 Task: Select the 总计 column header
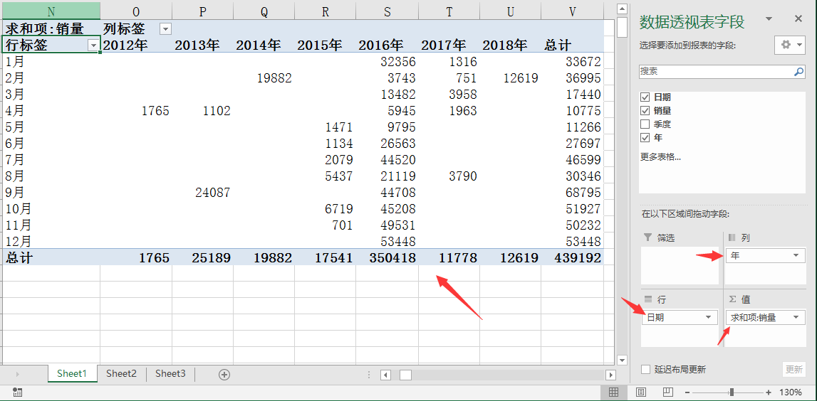572,46
